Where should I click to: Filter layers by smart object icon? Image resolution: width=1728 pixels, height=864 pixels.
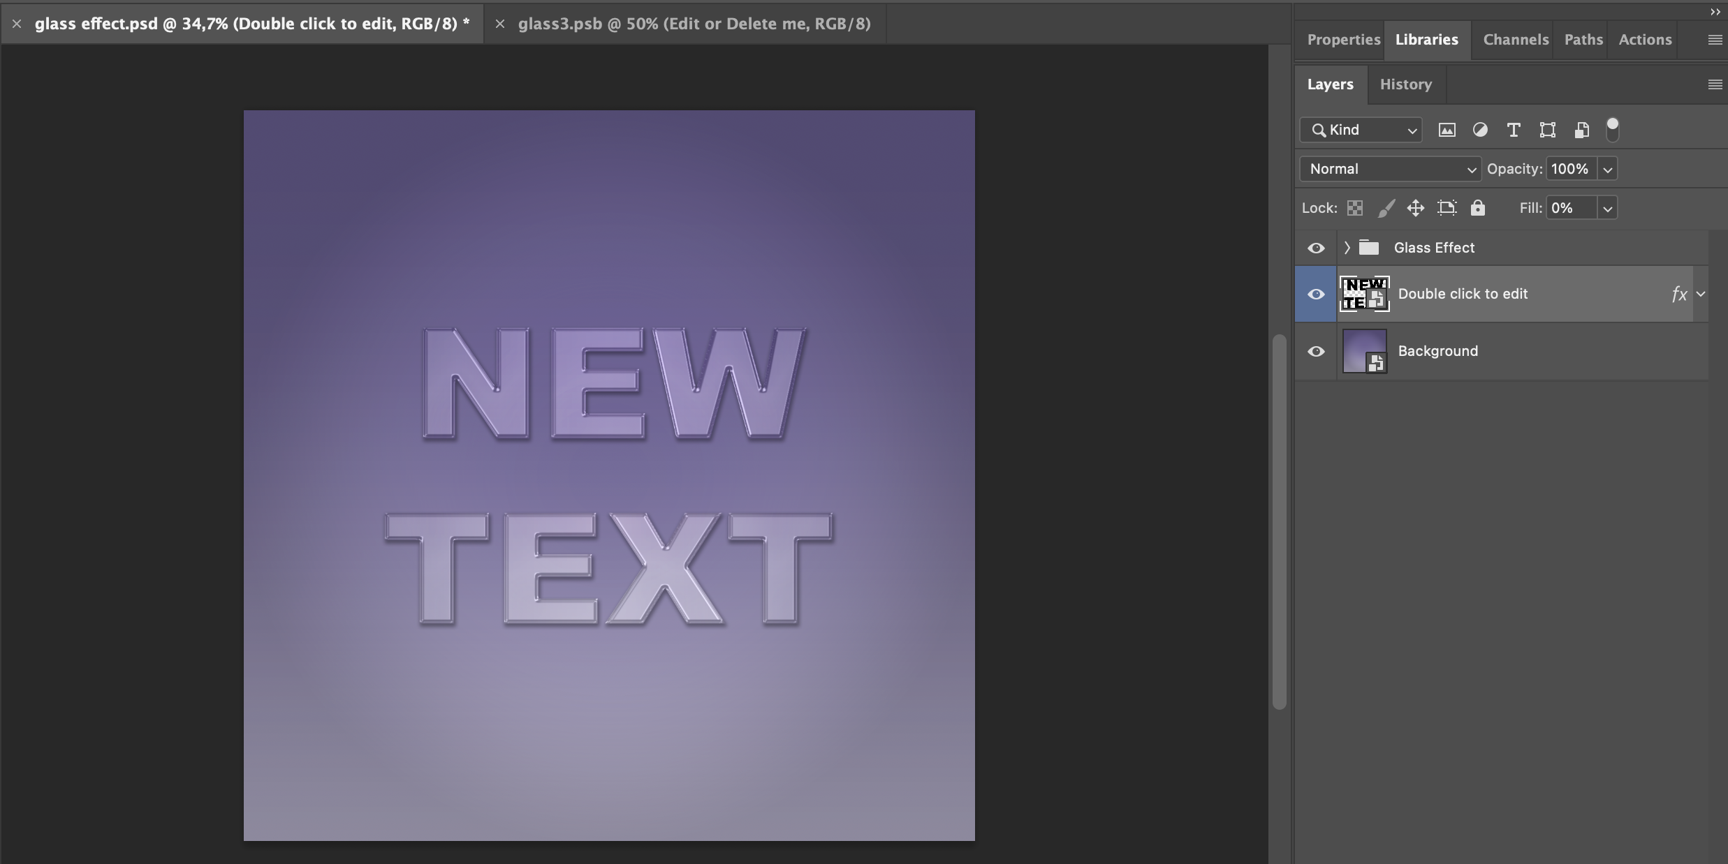[1581, 131]
